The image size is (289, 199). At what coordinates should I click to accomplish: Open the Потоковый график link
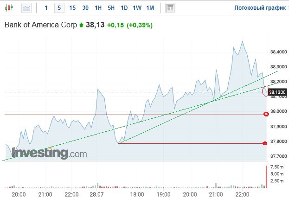click(x=260, y=8)
